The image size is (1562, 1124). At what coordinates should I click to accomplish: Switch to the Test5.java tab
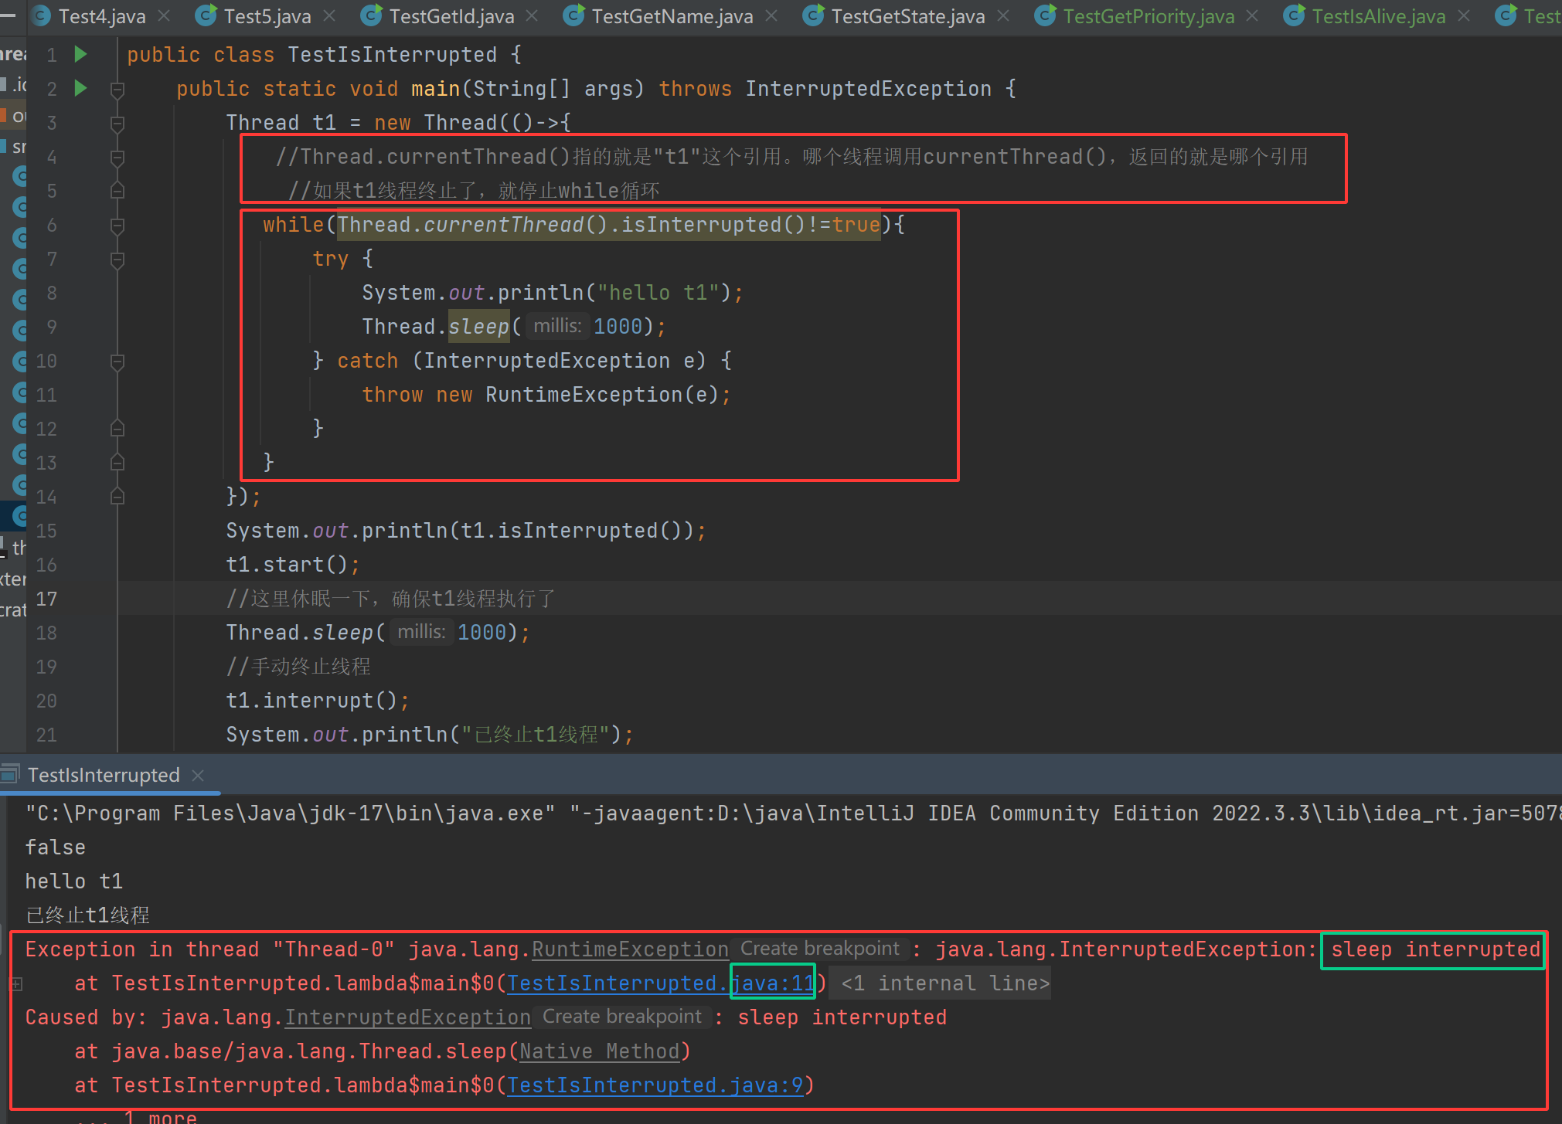[267, 15]
